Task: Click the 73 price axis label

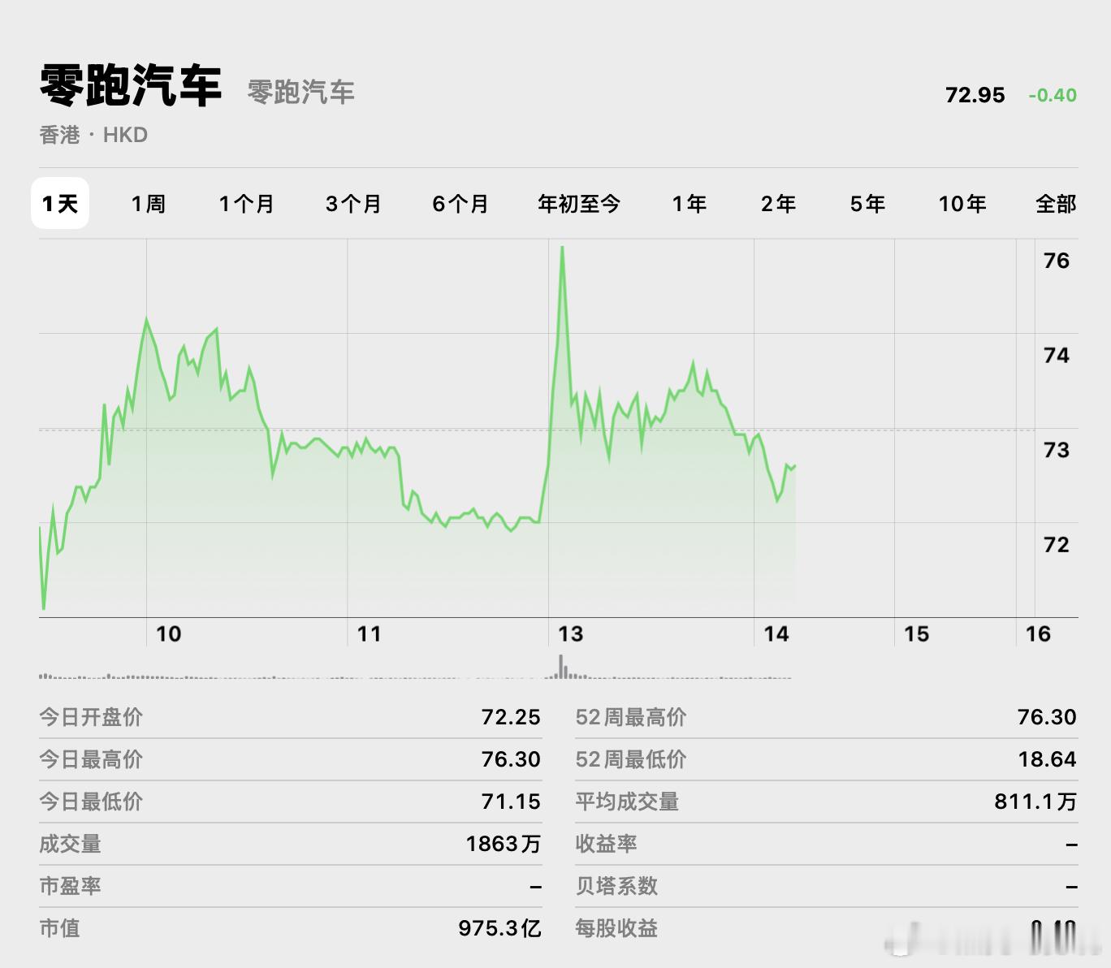Action: [1057, 450]
